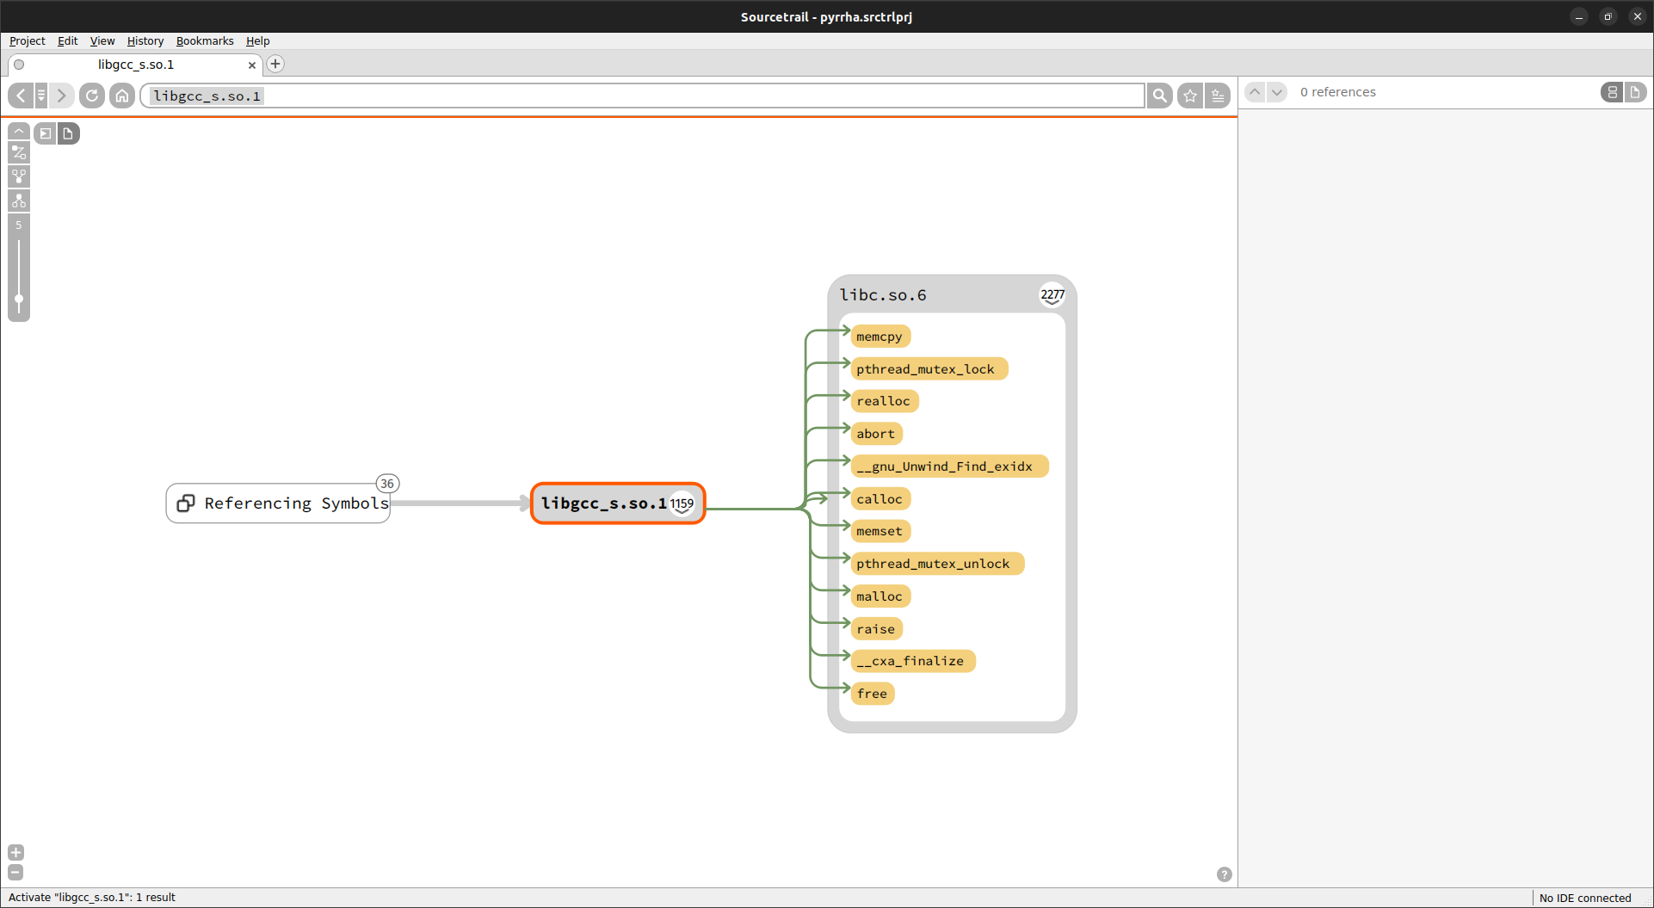Expand the libc.so.6 node with 2277 badge
The image size is (1654, 908).
click(x=1052, y=295)
